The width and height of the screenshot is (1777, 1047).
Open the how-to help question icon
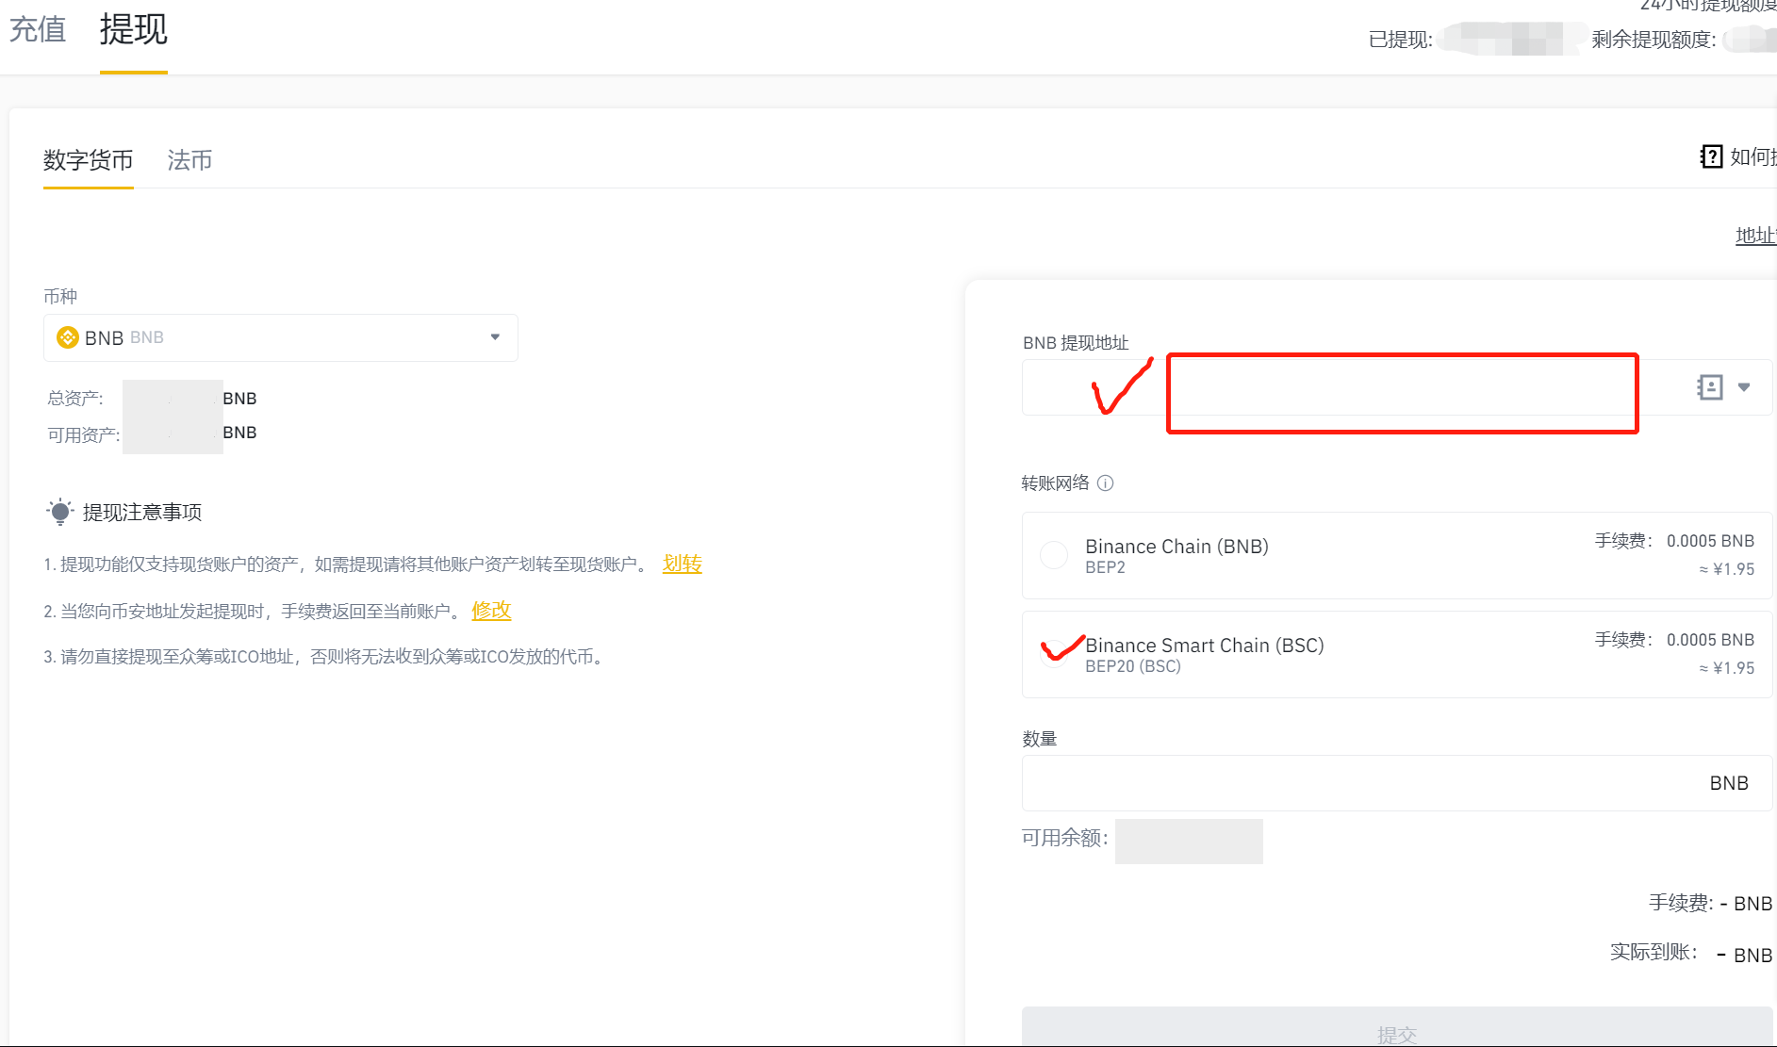click(x=1711, y=156)
